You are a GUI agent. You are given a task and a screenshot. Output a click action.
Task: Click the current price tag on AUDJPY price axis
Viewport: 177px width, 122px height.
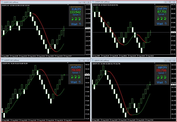pyautogui.click(x=87, y=75)
